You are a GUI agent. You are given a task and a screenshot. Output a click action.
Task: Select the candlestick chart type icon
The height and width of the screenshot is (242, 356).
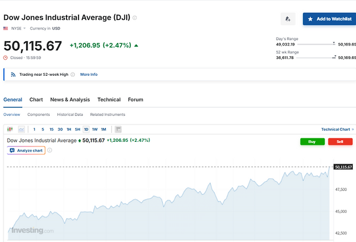point(10,129)
